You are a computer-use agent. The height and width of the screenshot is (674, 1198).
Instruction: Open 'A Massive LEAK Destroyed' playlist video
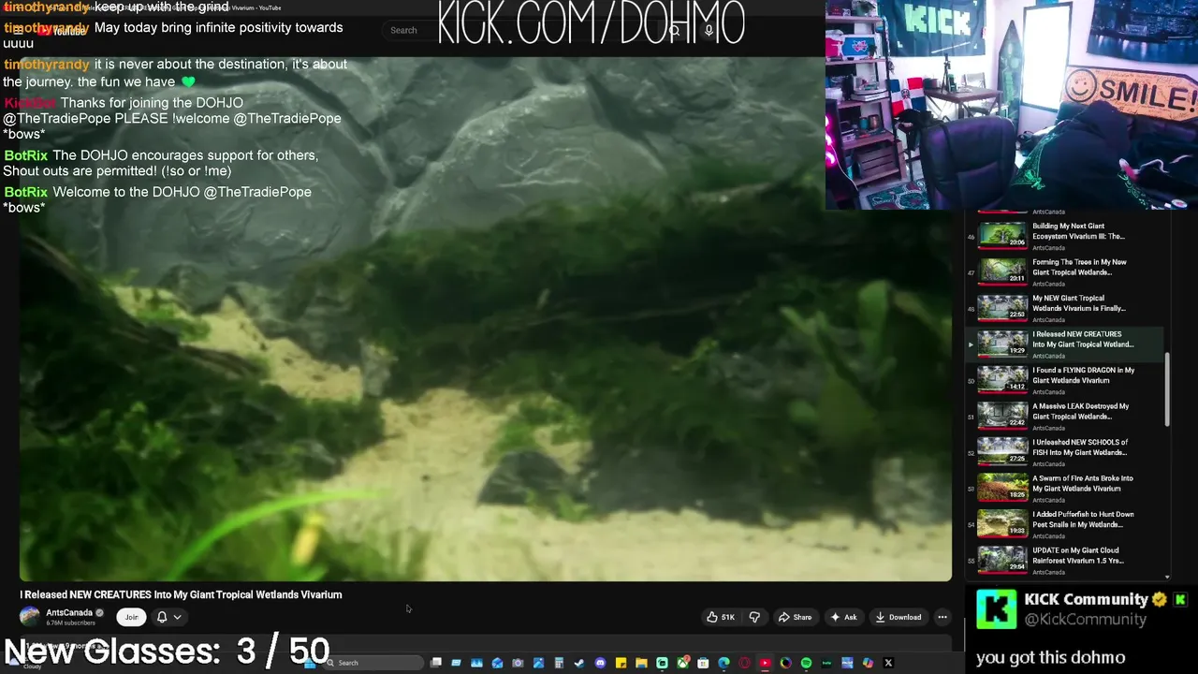[x=1072, y=416]
